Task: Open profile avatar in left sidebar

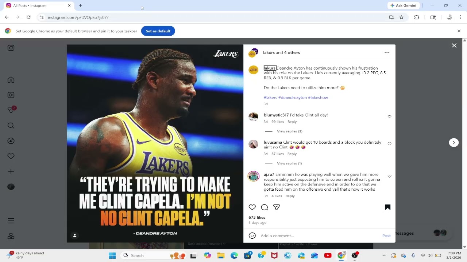Action: point(11,187)
